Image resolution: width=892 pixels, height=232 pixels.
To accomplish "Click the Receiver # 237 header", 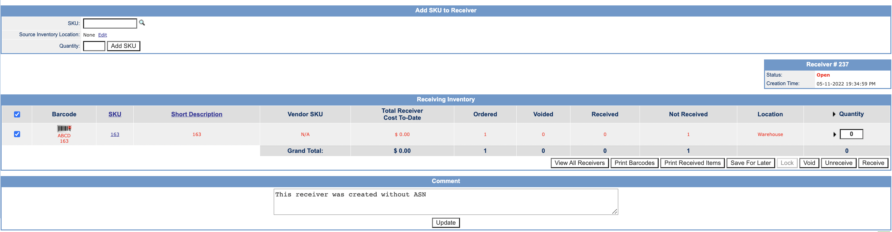I will [827, 64].
